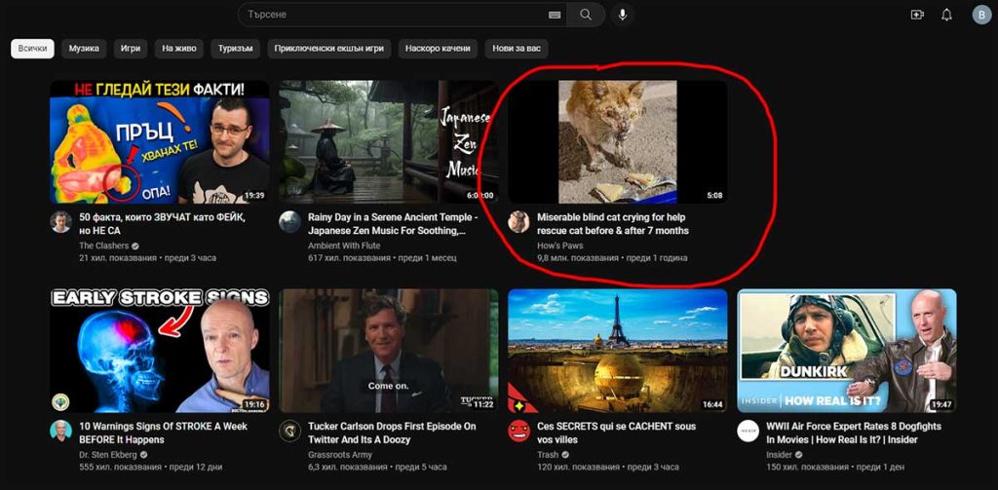Switch to the На живо chip
This screenshot has width=998, height=490.
pos(179,48)
